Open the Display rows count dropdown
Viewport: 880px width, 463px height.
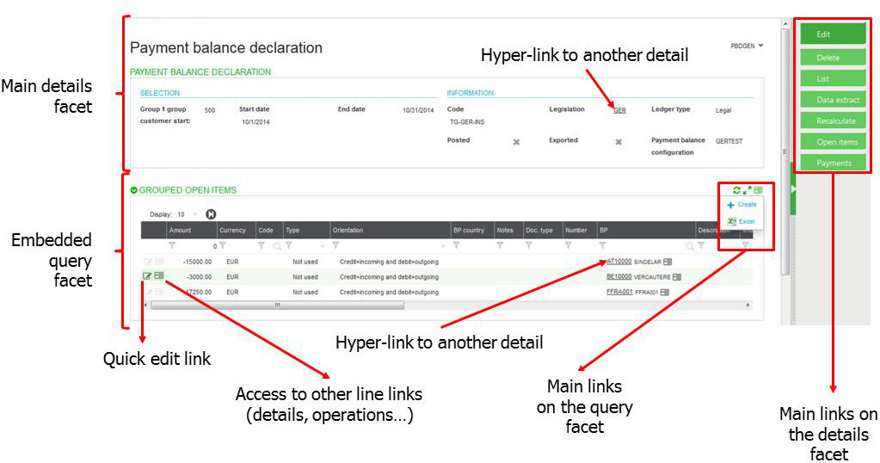[x=194, y=213]
